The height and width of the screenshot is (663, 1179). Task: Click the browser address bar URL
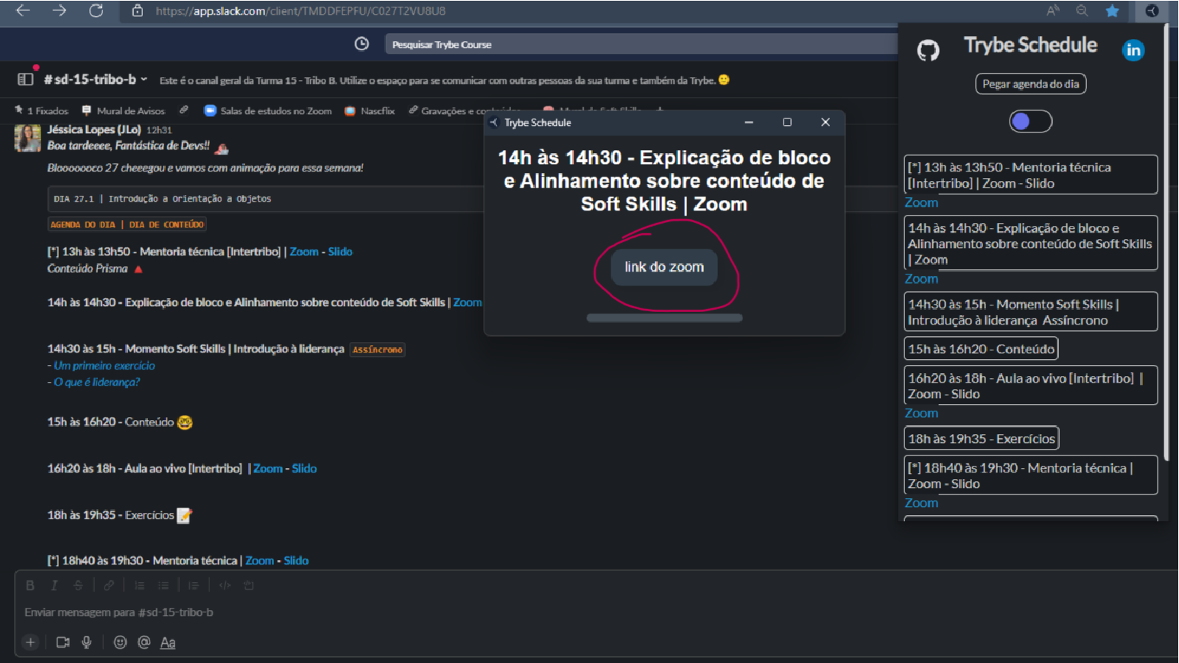(x=300, y=11)
